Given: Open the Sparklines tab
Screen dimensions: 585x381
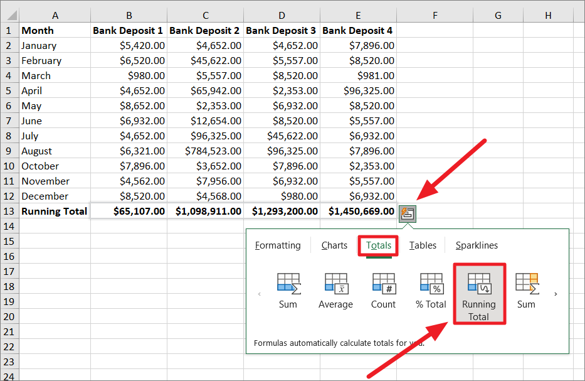Looking at the screenshot, I should click(477, 245).
